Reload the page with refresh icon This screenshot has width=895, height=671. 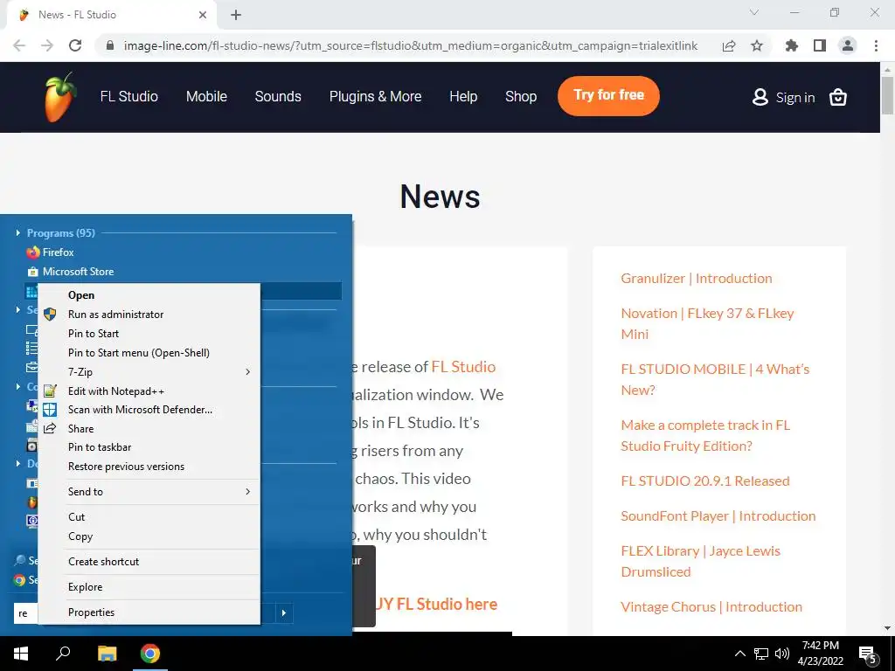pos(75,45)
